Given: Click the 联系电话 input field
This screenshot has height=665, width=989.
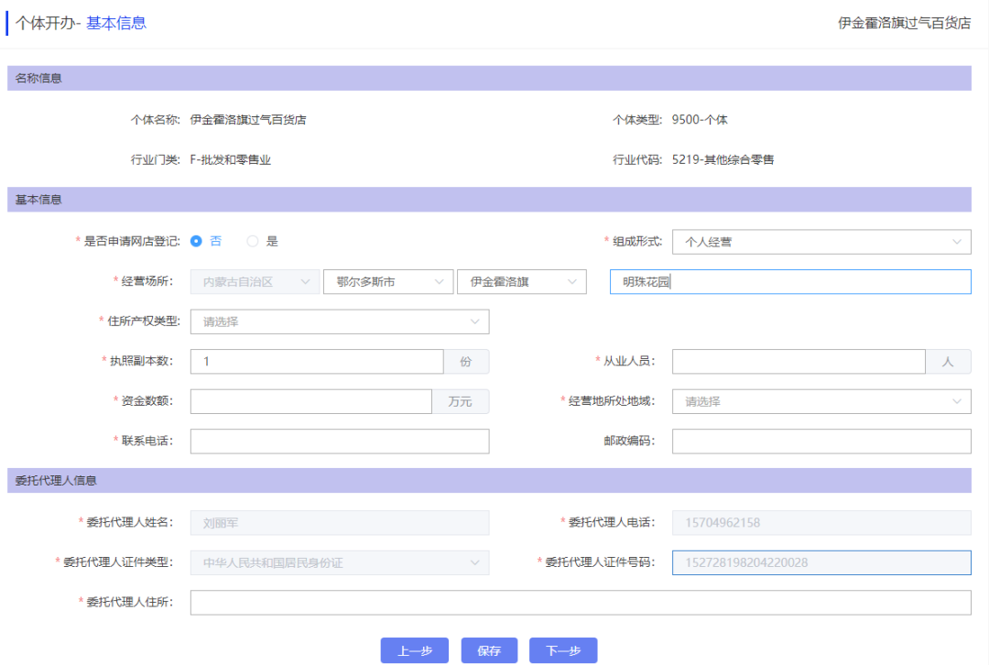Looking at the screenshot, I should [340, 441].
